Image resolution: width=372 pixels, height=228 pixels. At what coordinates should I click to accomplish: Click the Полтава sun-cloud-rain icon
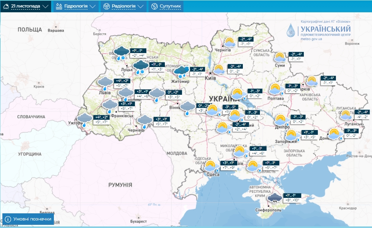point(277,90)
